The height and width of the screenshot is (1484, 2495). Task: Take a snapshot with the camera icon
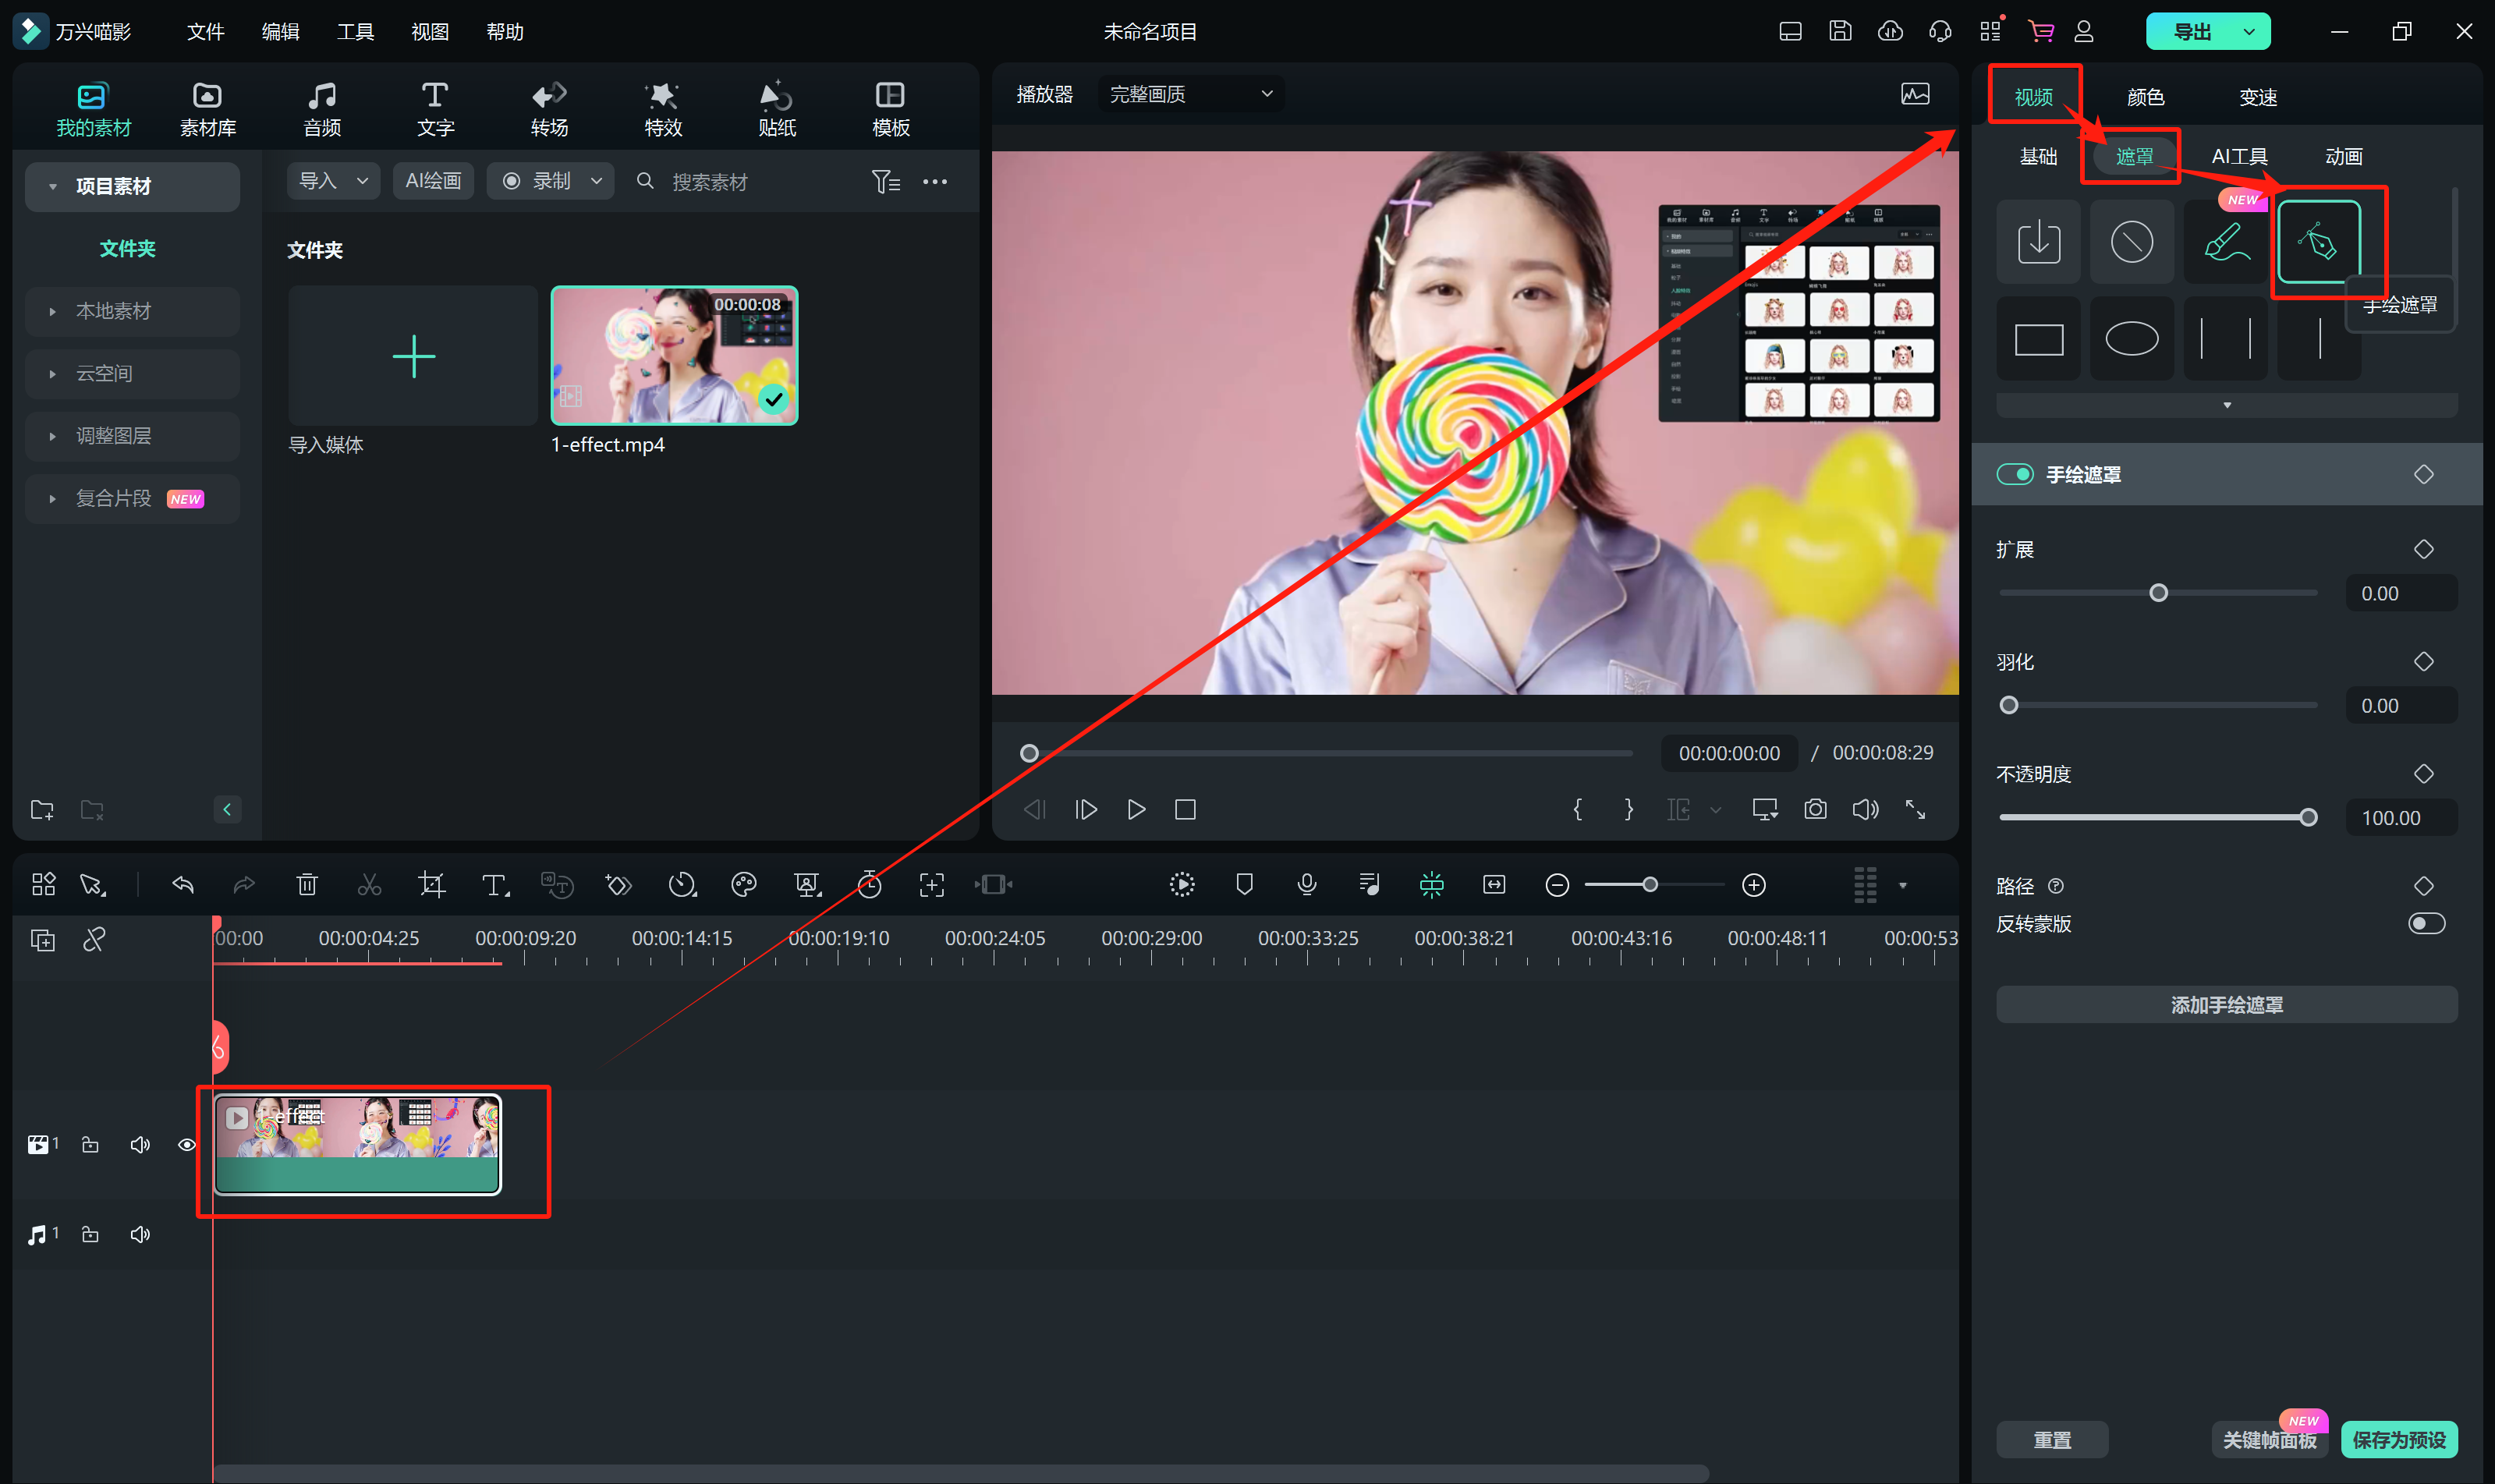pos(1815,809)
